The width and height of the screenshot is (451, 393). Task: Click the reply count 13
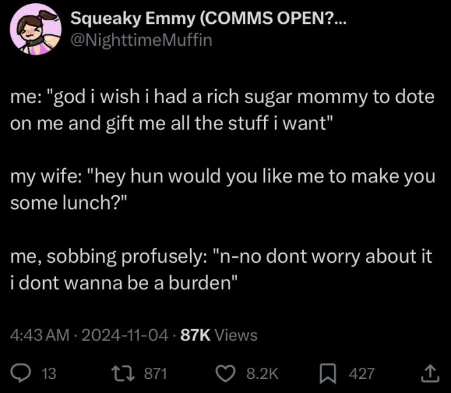[x=48, y=374]
